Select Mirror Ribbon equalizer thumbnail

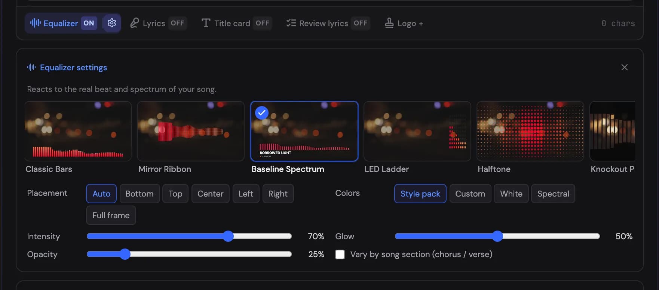click(x=191, y=131)
